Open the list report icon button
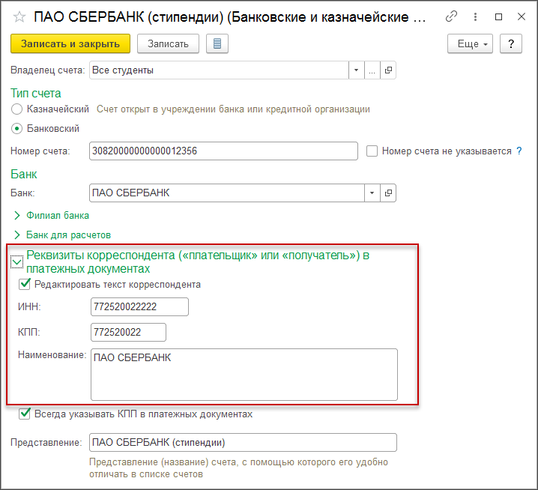Viewport: 538px width, 490px height. pyautogui.click(x=217, y=43)
